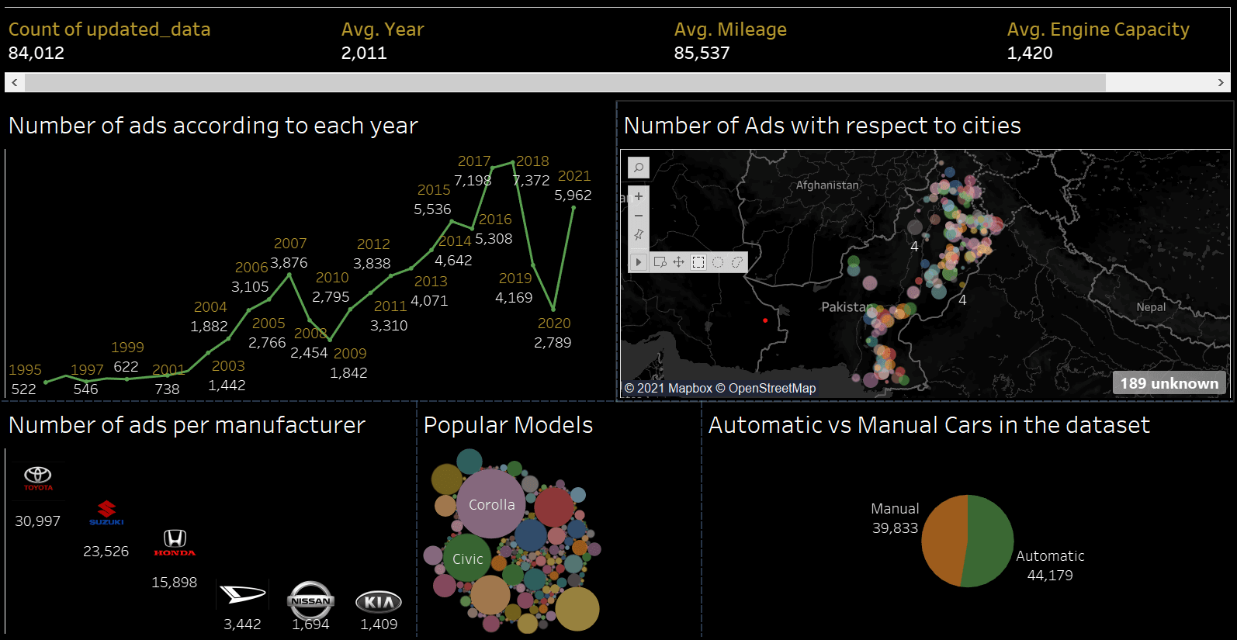Click the Avg. Year value 2,011
The height and width of the screenshot is (640, 1237).
[x=364, y=54]
